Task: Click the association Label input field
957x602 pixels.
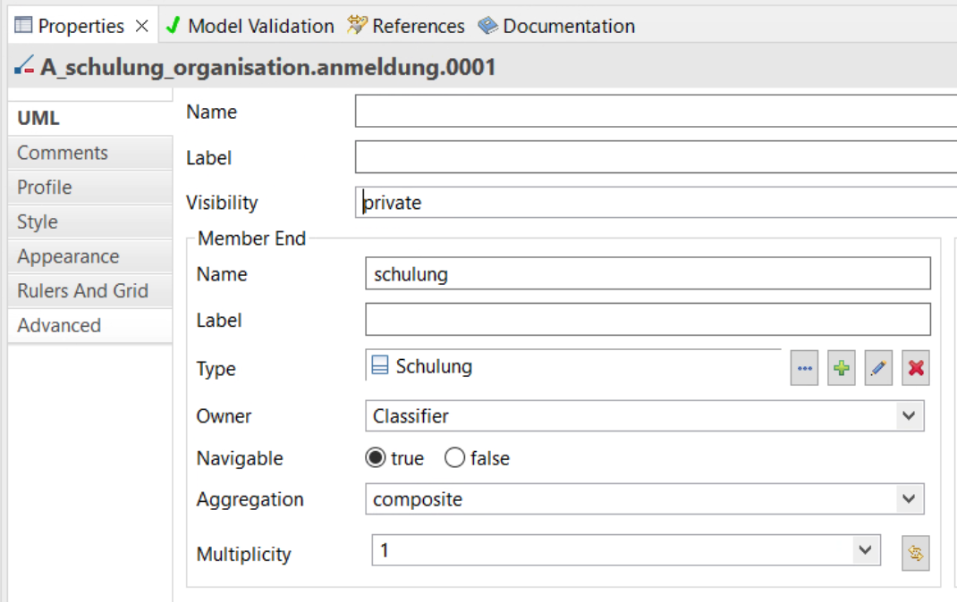Action: click(x=656, y=157)
